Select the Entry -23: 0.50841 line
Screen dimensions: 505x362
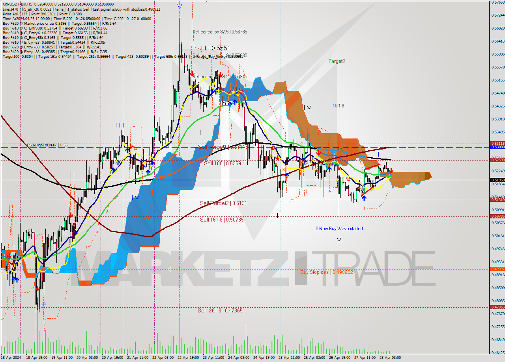(x=53, y=42)
